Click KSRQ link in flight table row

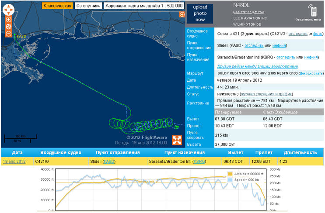(199, 161)
